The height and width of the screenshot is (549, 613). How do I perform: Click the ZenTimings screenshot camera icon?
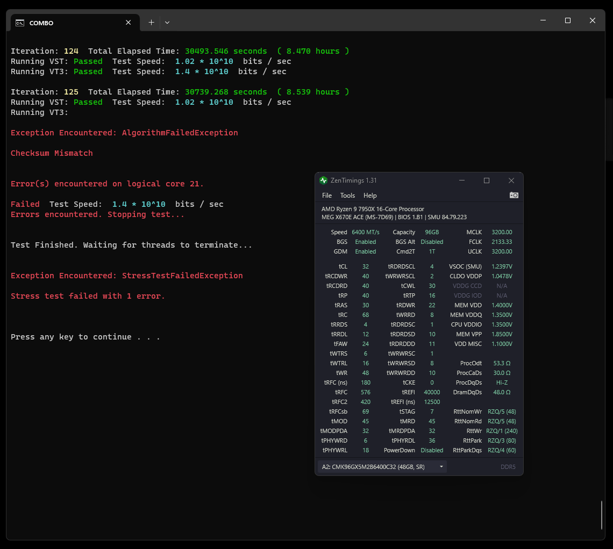(x=514, y=195)
